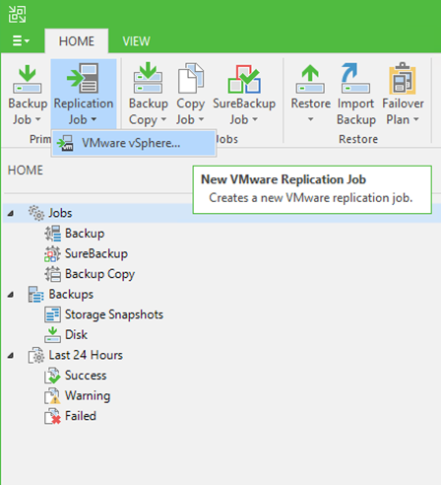Select the Failed tree item
Image resolution: width=441 pixels, height=485 pixels.
(x=81, y=416)
